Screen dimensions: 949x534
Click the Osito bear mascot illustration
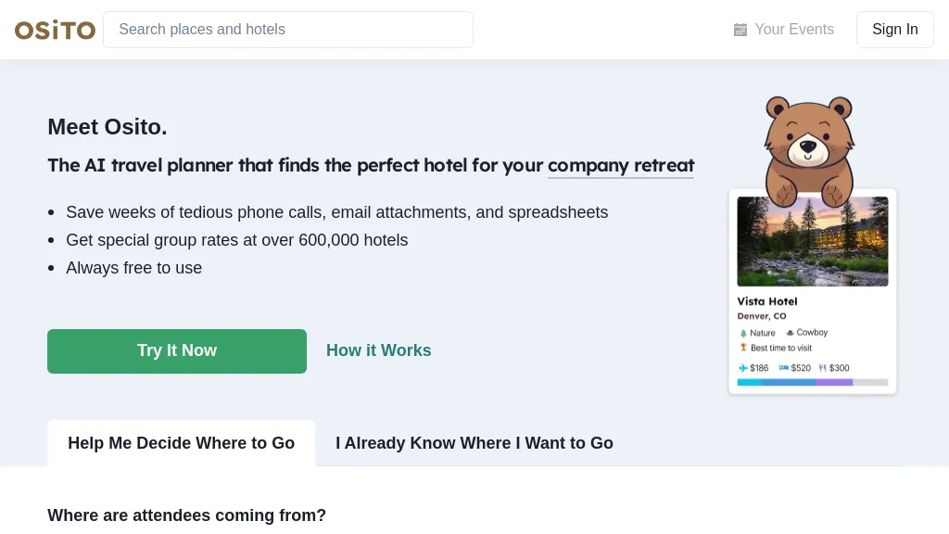point(809,144)
